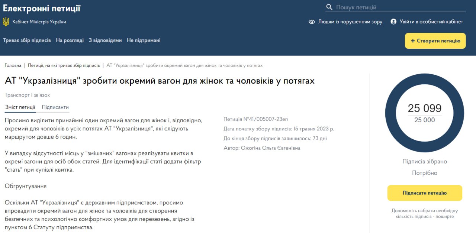
Task: Switch to the Підписанти tab
Action: tap(55, 107)
